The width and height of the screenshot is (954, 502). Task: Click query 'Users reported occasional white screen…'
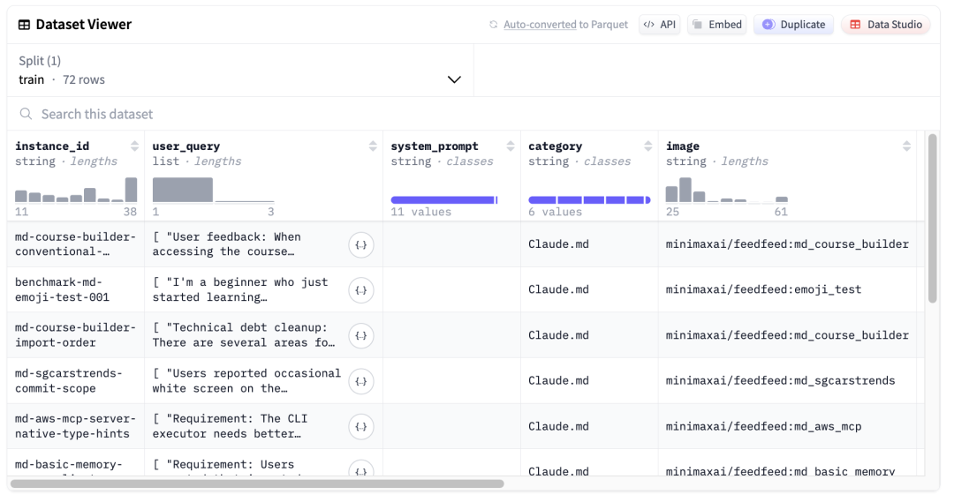[x=247, y=380]
